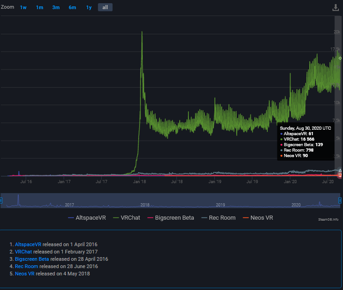Click the Jan '19 x-axis label
The image size is (343, 290).
click(x=215, y=182)
